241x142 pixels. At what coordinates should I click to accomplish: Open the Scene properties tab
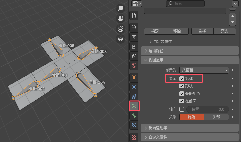pyautogui.click(x=134, y=56)
